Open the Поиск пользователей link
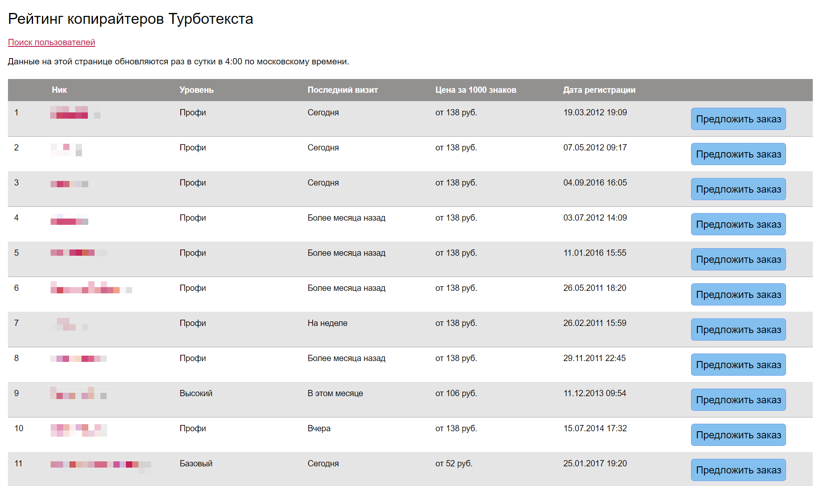 51,42
